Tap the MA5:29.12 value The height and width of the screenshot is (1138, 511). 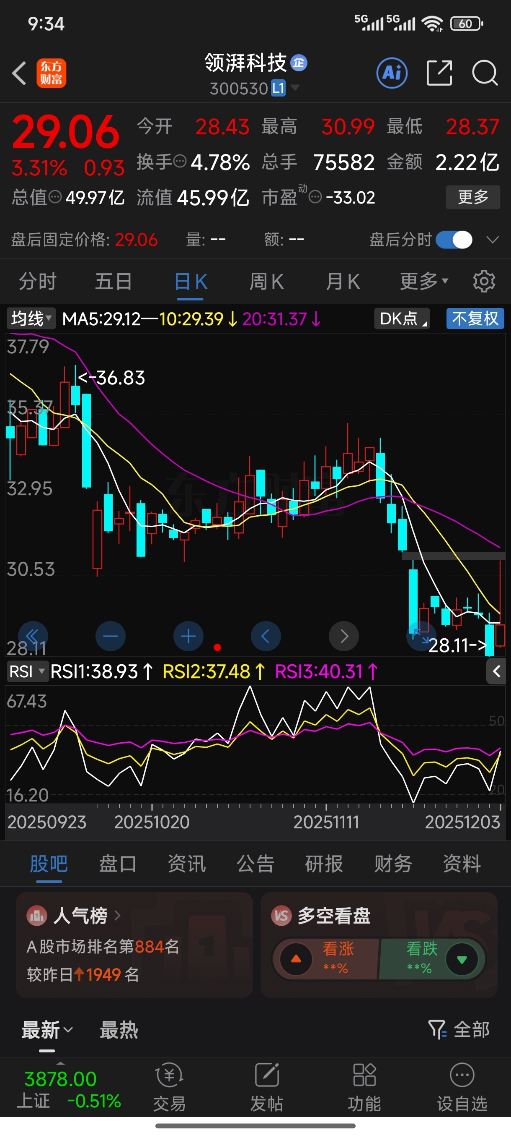(x=101, y=318)
